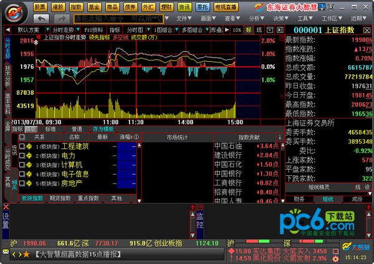Click the round app logo icon
The height and width of the screenshot is (264, 374).
pos(15,12)
